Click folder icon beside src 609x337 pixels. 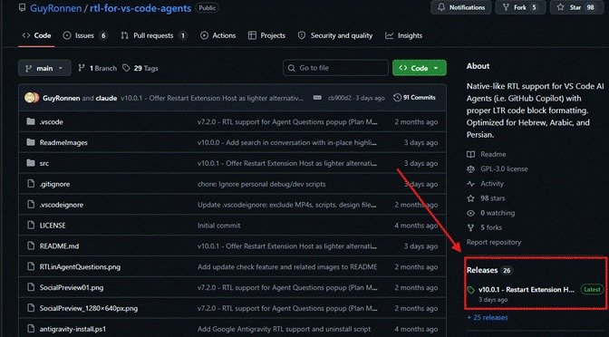(x=31, y=163)
